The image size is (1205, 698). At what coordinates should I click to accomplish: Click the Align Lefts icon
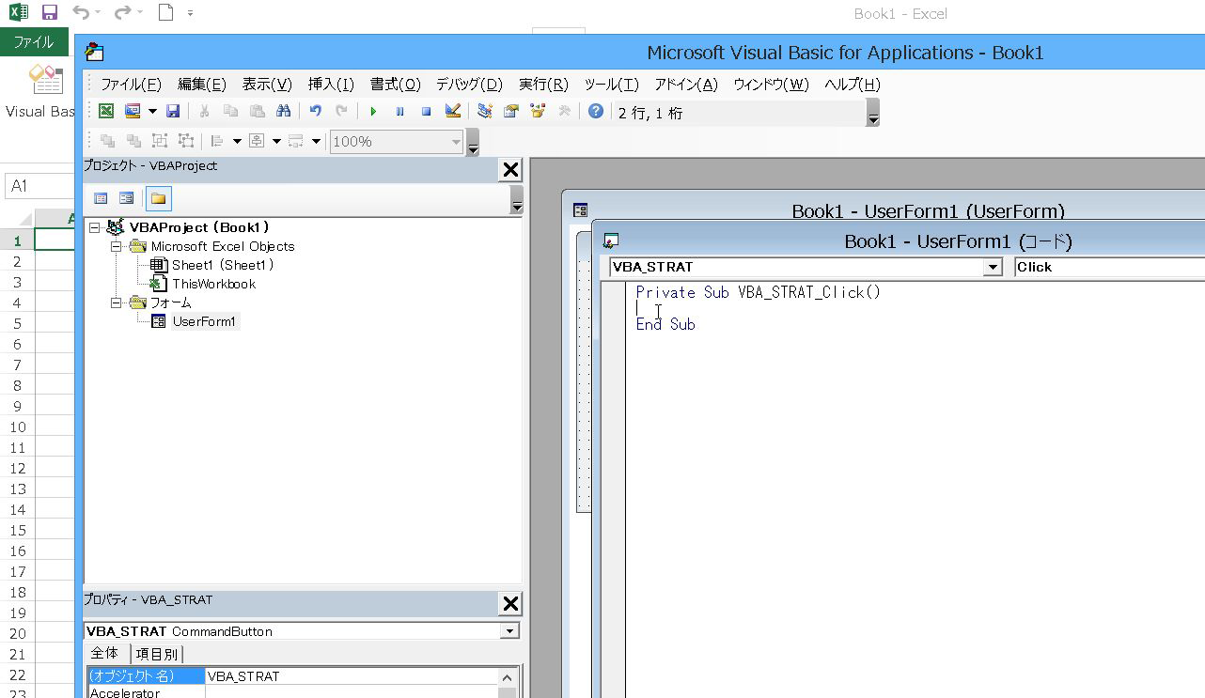click(217, 142)
